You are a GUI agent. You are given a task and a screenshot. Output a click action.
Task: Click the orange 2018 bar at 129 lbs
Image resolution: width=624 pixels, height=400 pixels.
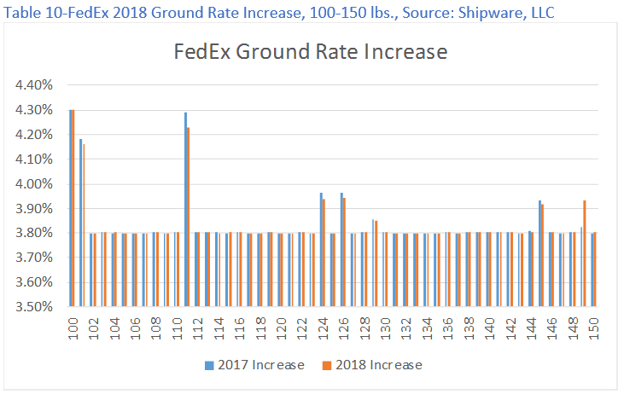point(376,264)
